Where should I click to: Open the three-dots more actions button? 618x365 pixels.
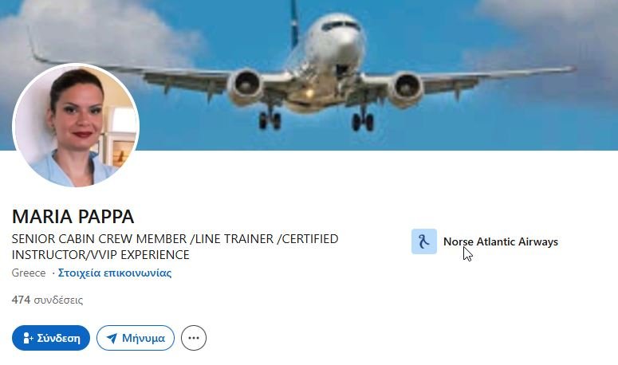tap(194, 338)
